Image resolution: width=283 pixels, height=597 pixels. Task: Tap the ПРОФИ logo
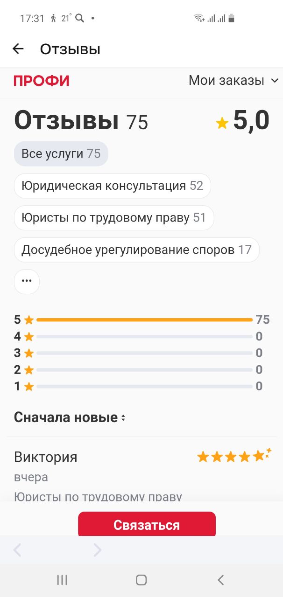click(x=41, y=81)
